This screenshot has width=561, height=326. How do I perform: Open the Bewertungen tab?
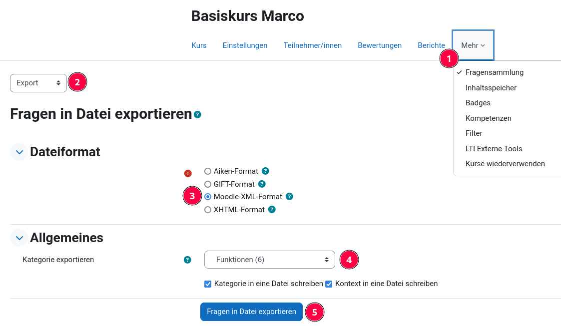(380, 45)
